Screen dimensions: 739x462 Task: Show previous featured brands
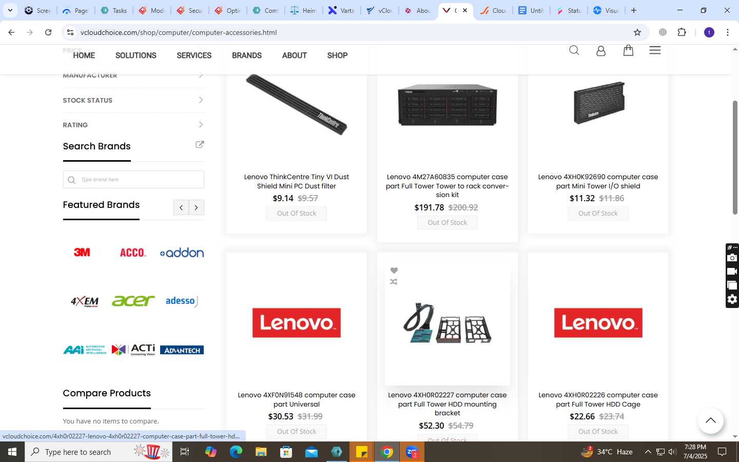[x=181, y=207]
